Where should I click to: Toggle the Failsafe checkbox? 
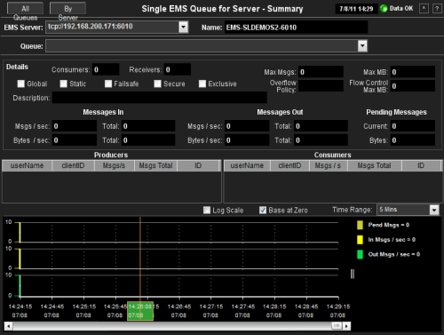(x=108, y=84)
